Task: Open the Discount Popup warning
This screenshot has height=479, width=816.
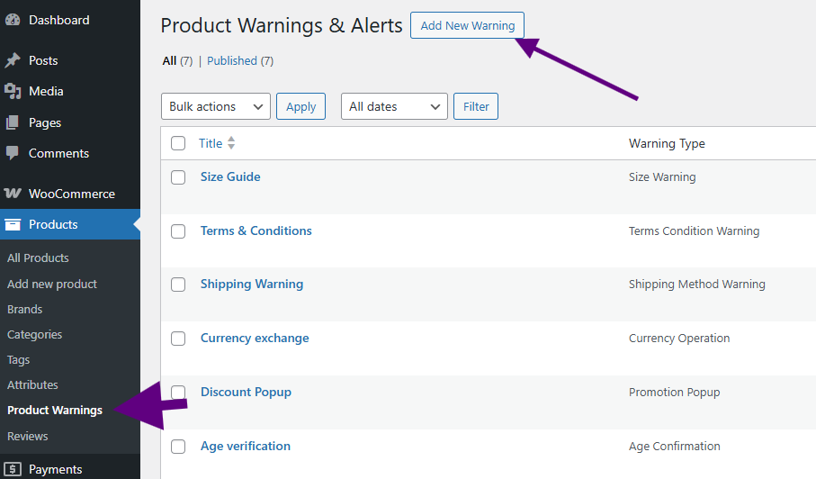Action: 246,392
